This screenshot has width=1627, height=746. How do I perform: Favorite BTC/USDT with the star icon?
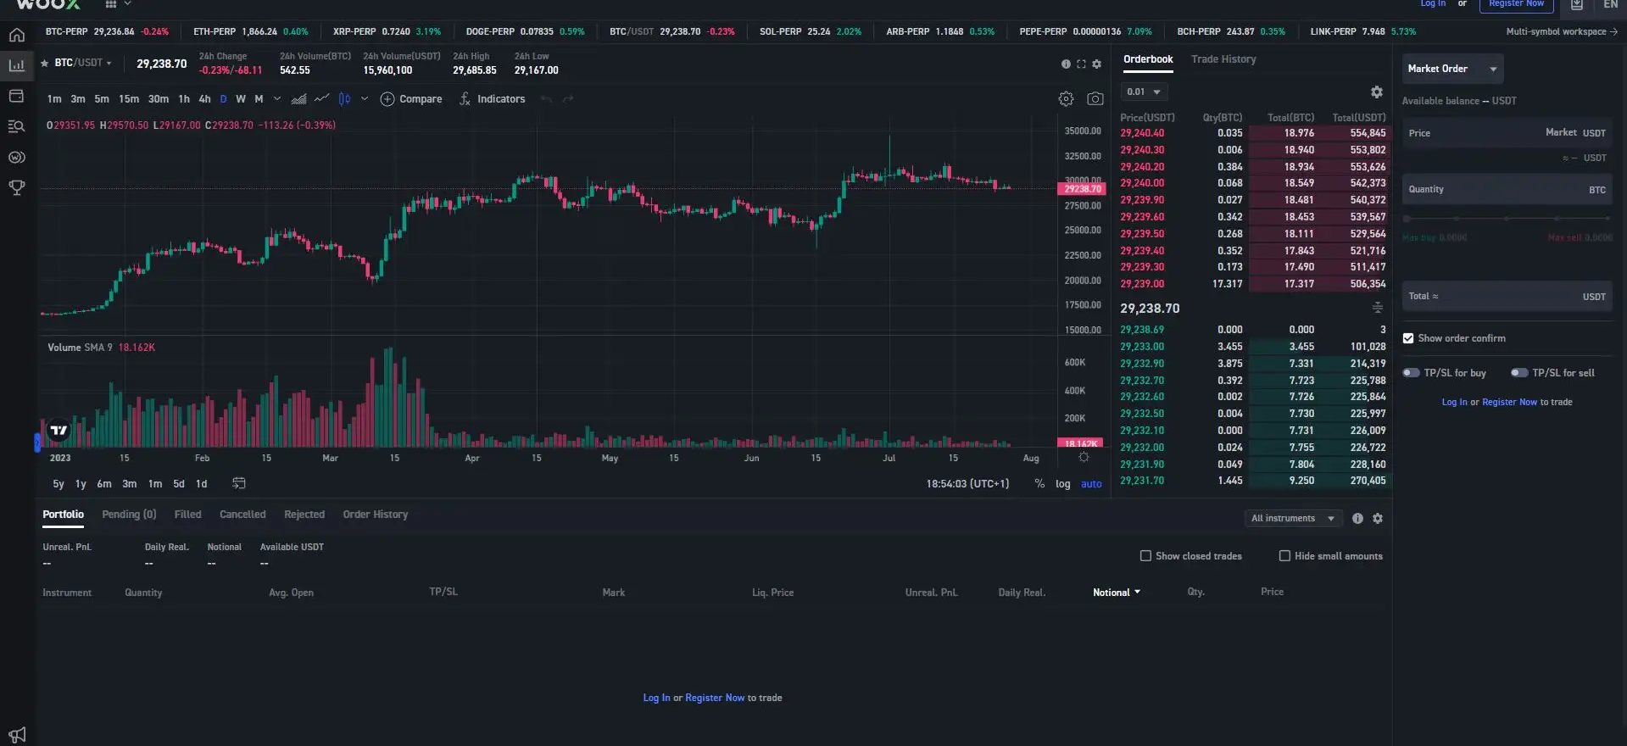[x=45, y=63]
